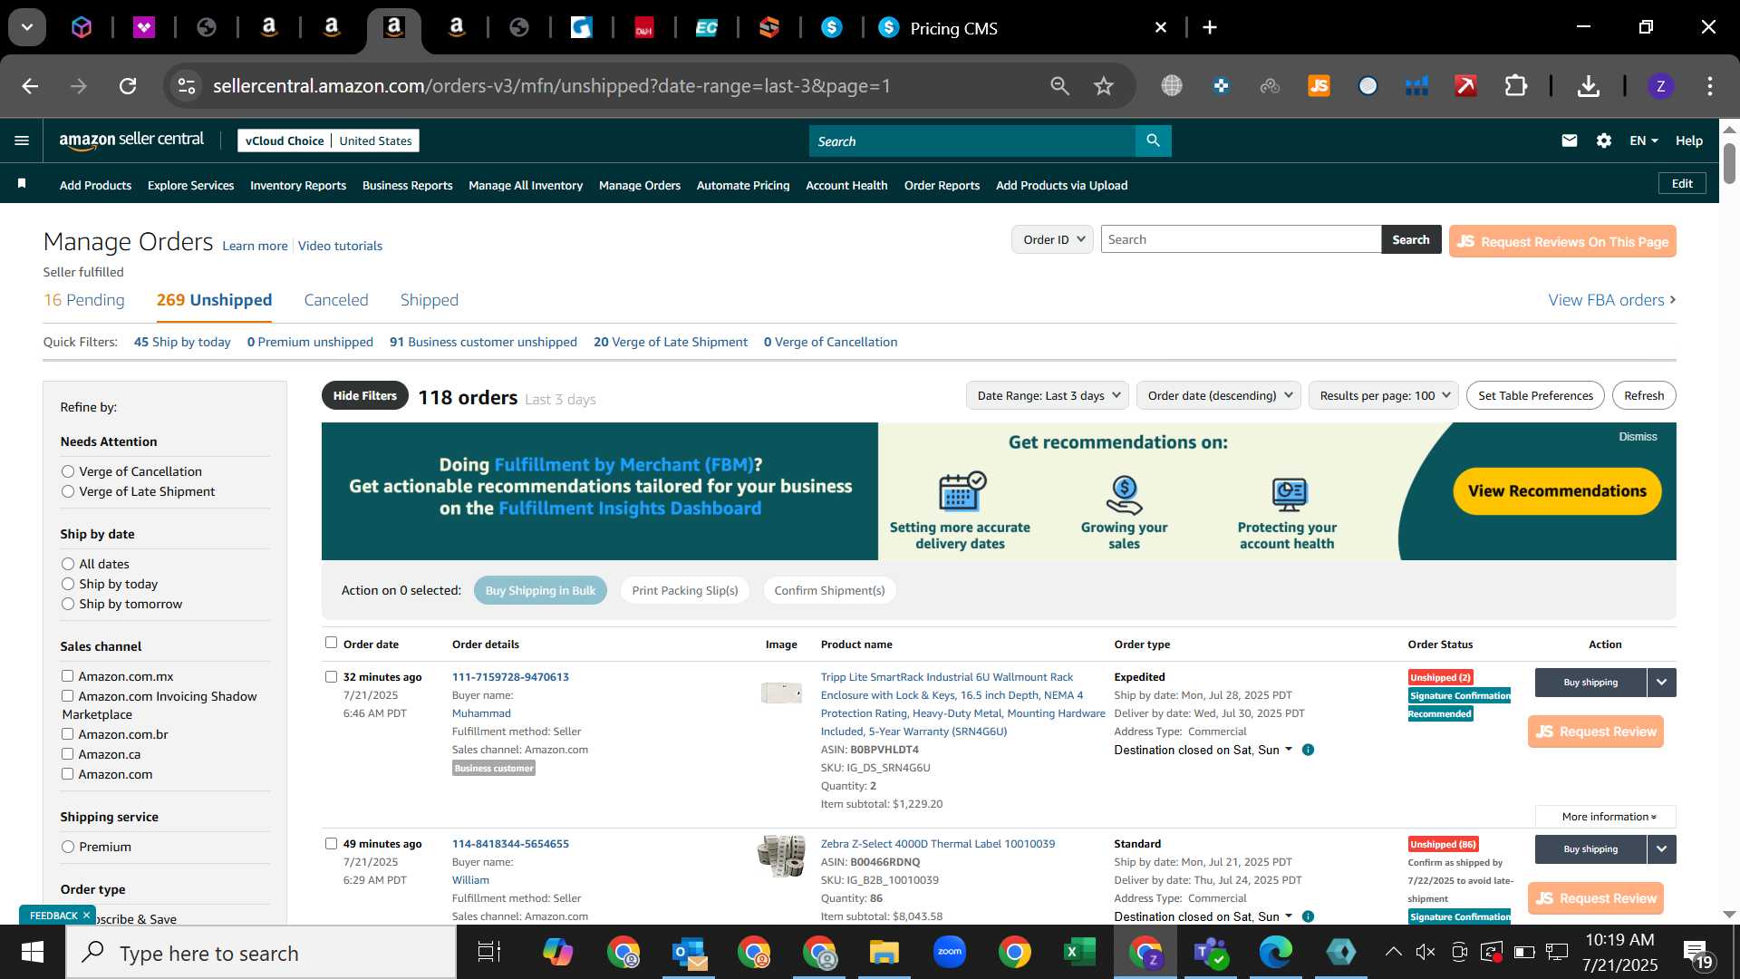Viewport: 1740px width, 979px height.
Task: Tick checkbox for order 111-7159728-9470613
Action: click(331, 676)
